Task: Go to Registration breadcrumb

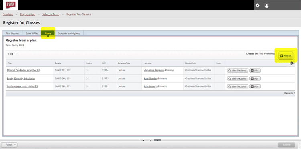Action: coord(27,14)
